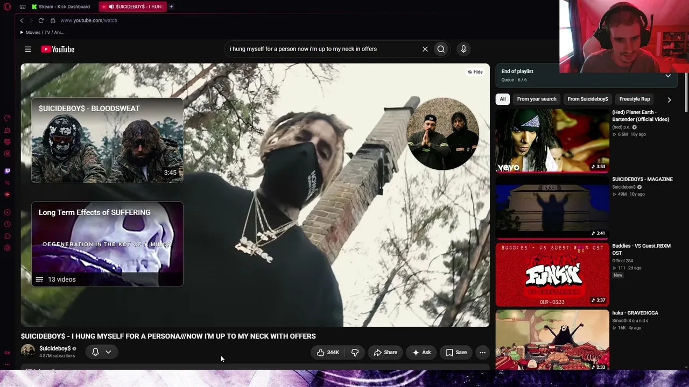This screenshot has height=387, width=689.
Task: Open Buddies - VS Guest.RBXM OST thumbnail
Action: point(552,274)
